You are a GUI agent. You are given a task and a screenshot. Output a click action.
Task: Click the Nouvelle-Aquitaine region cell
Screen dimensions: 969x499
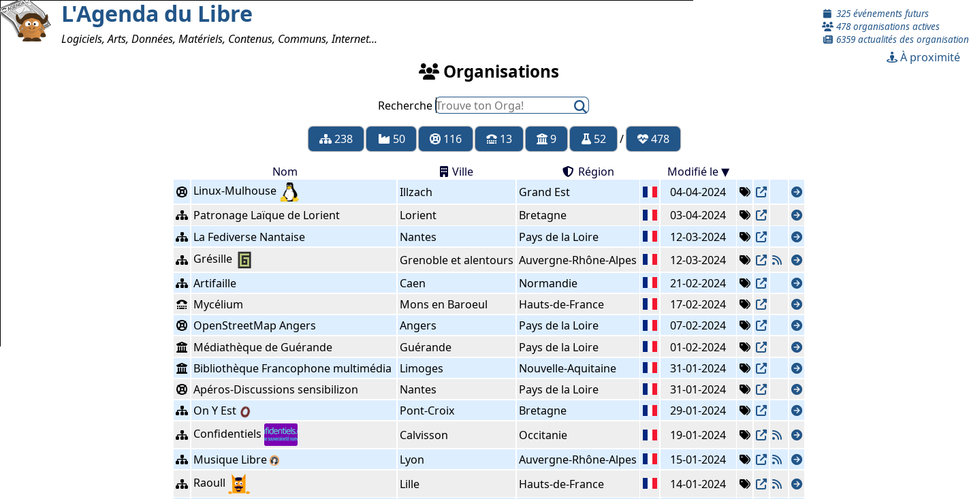point(577,368)
